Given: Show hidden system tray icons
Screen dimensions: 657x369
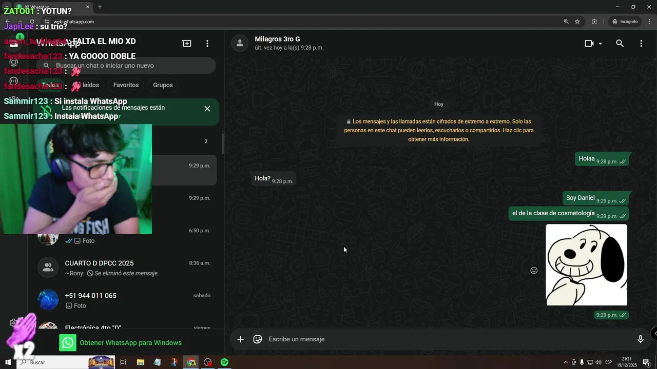Looking at the screenshot, I should click(x=566, y=362).
